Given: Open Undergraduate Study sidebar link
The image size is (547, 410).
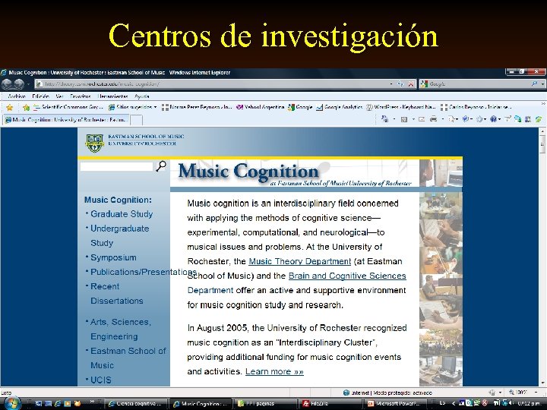Looking at the screenshot, I should click(119, 235).
